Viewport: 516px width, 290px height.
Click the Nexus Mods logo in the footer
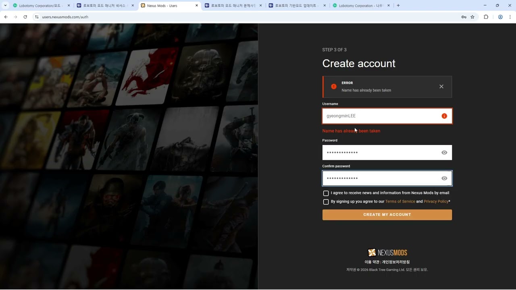(x=387, y=253)
